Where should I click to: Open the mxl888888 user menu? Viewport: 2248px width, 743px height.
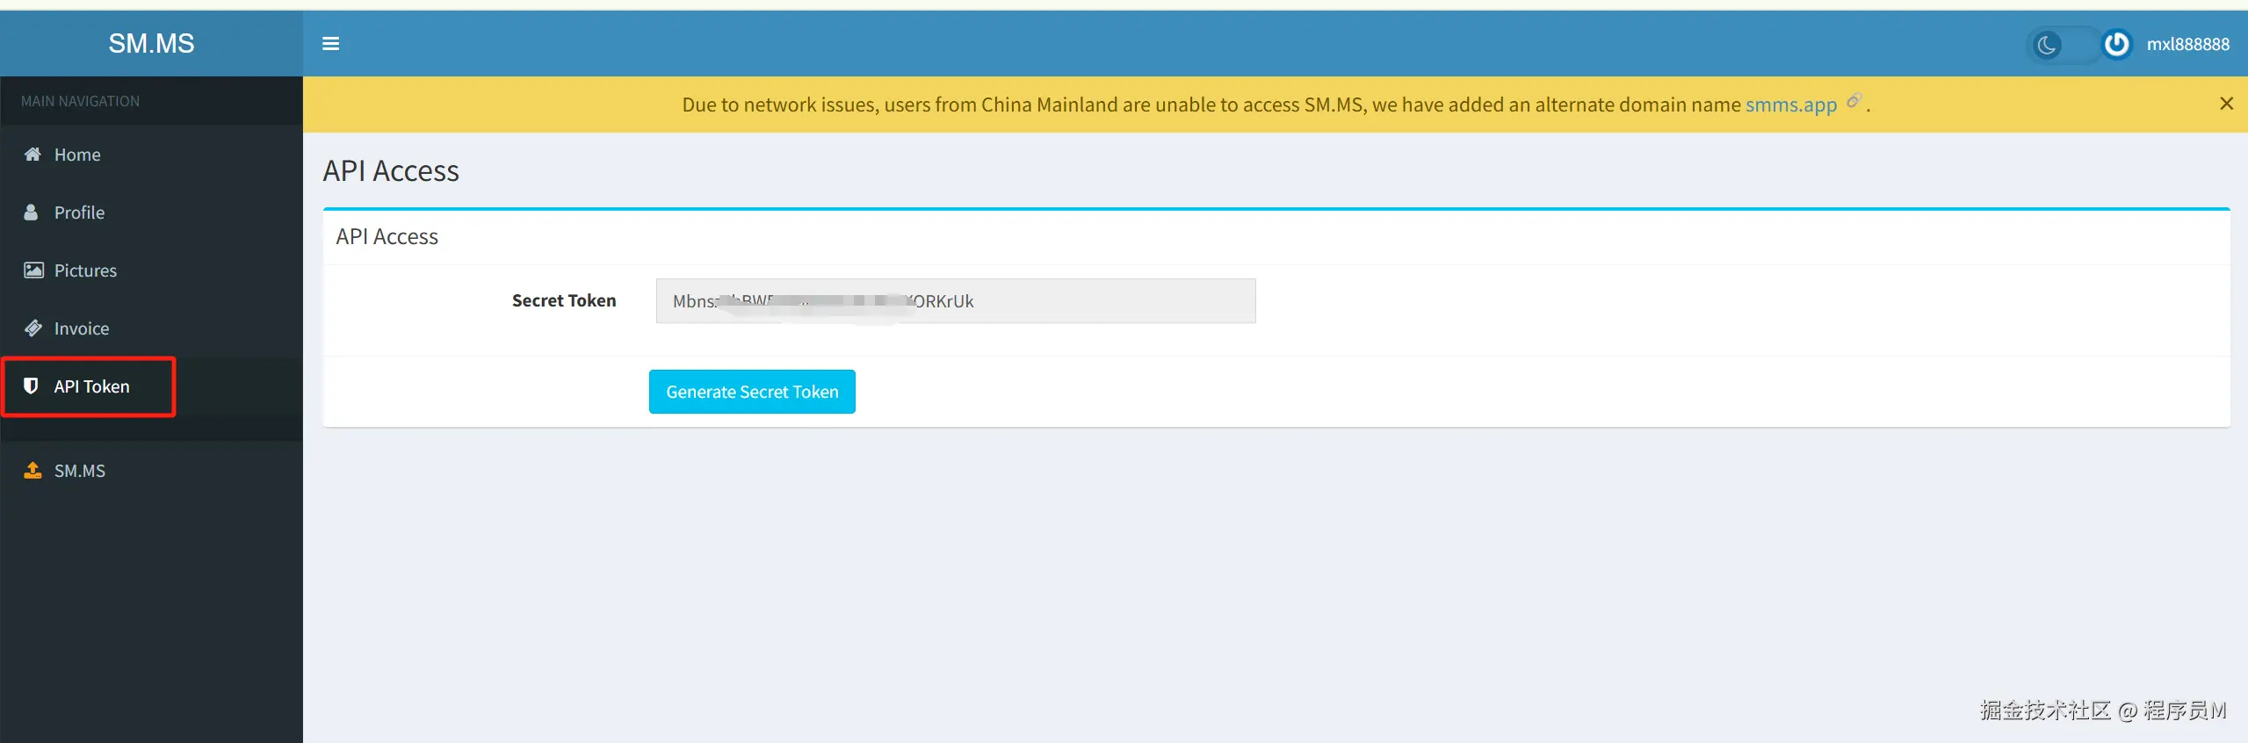point(2187,44)
